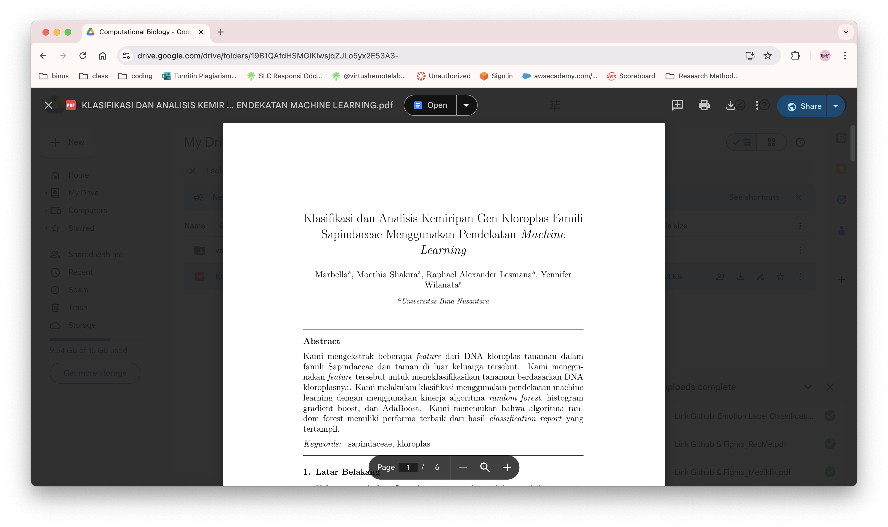This screenshot has height=527, width=888.
Task: Open the Chrome tab search chevron
Action: click(846, 32)
